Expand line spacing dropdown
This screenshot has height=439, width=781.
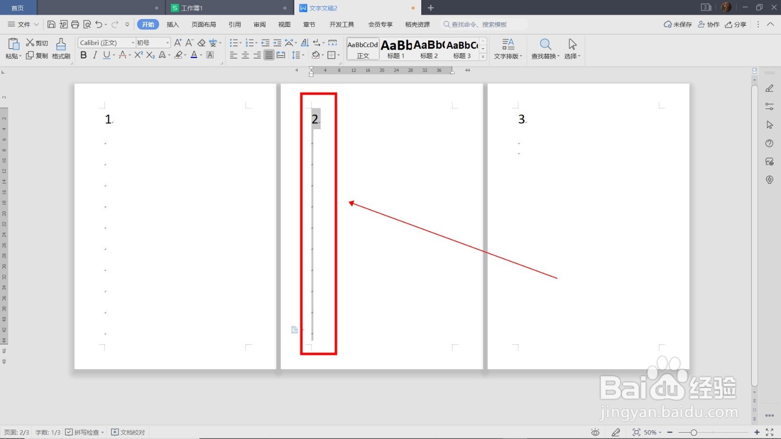[303, 56]
